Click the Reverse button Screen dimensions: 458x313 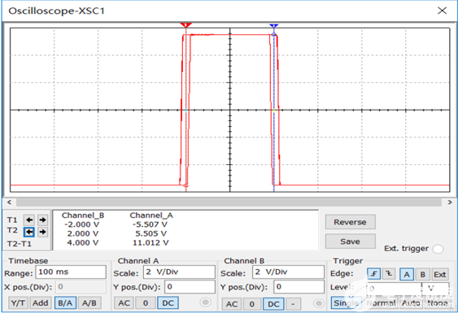[351, 222]
